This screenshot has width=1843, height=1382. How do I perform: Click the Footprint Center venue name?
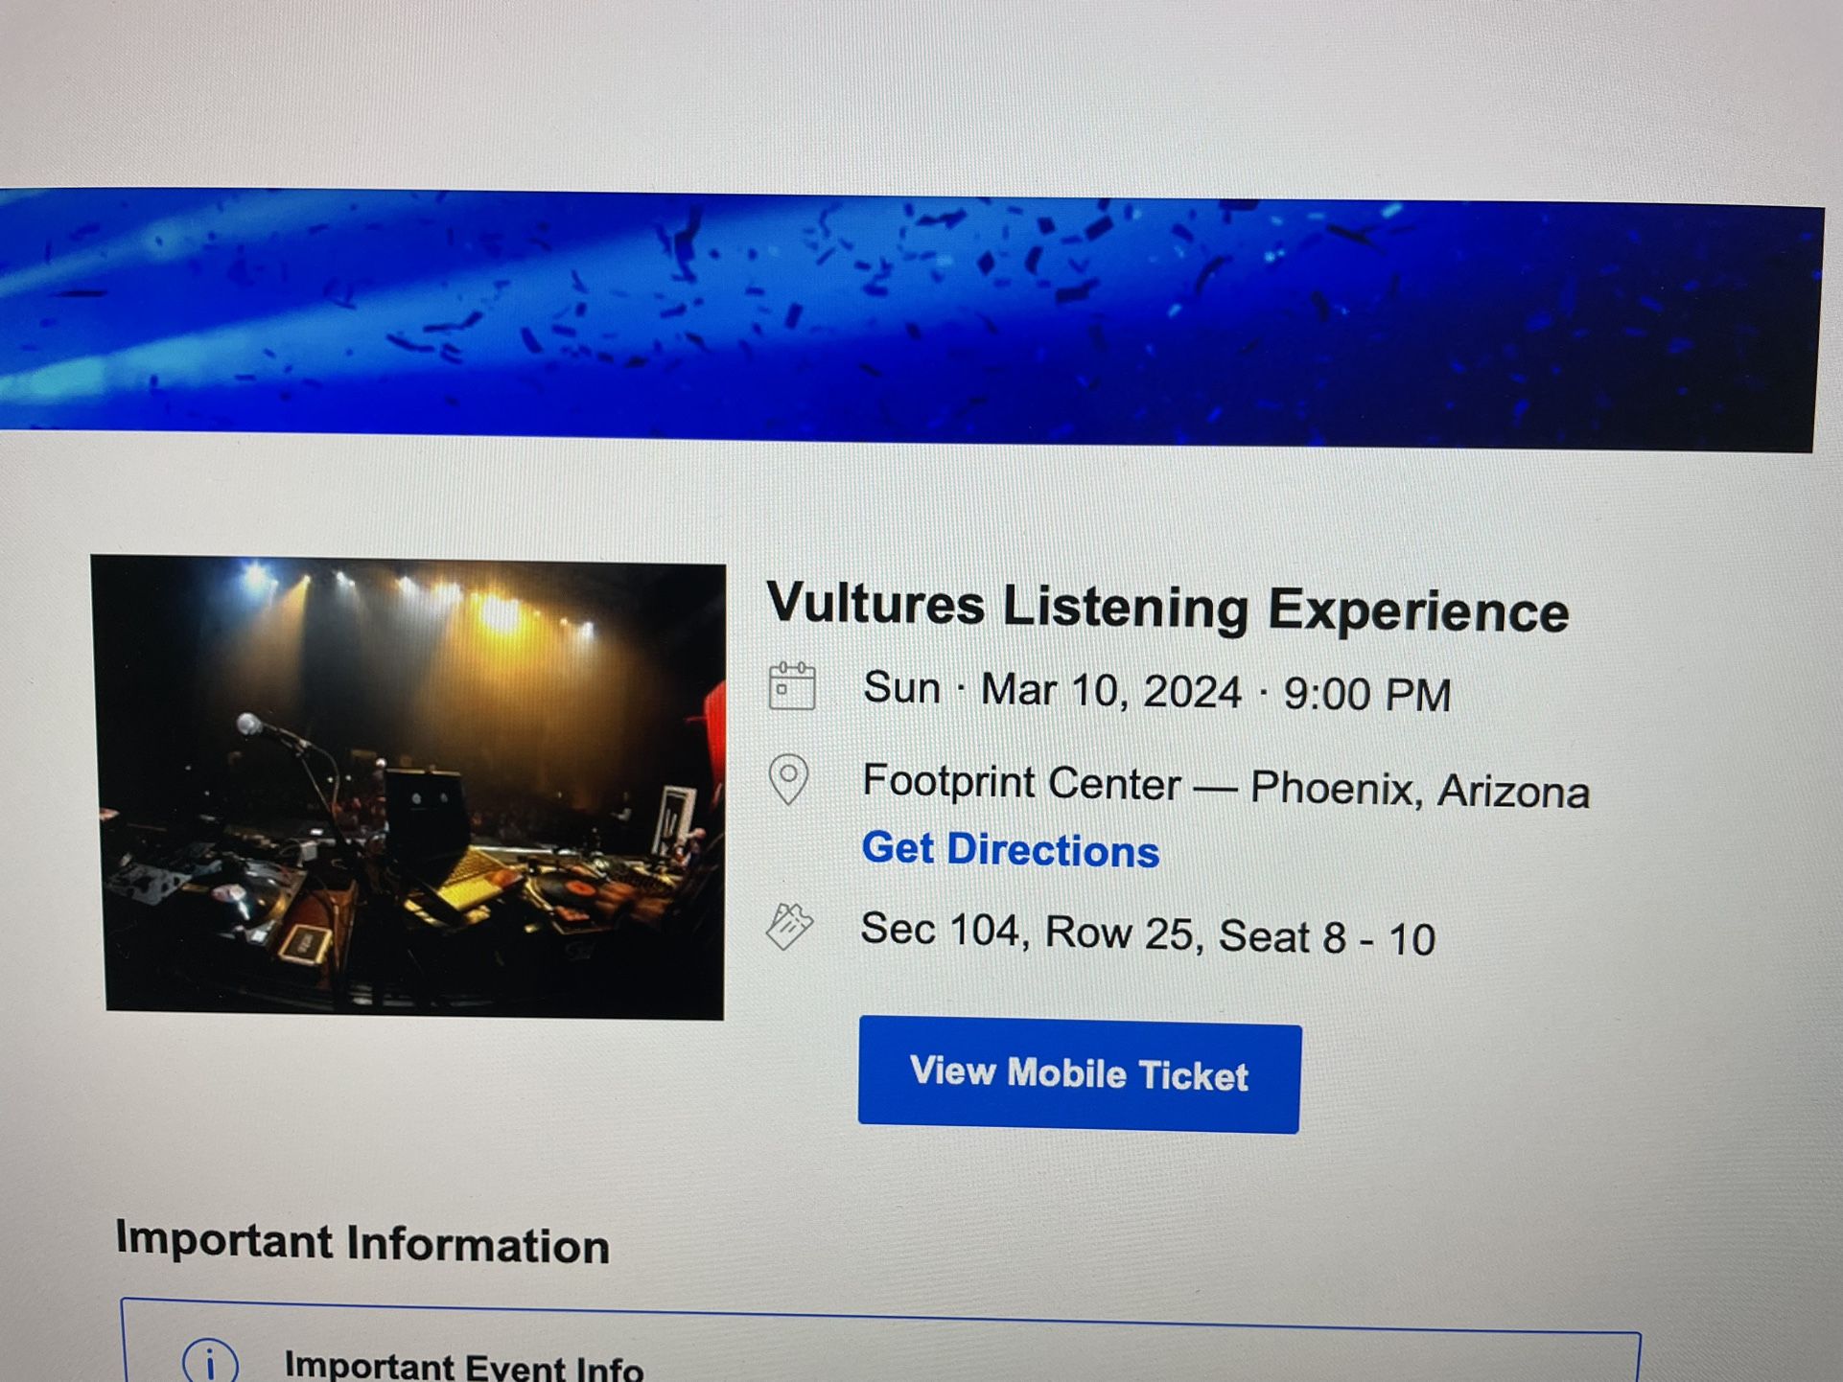click(1020, 782)
